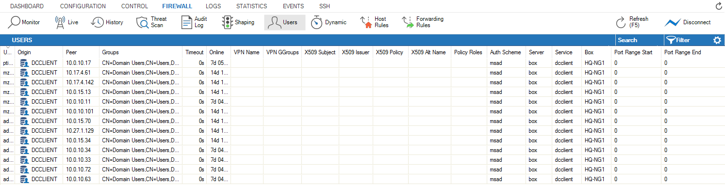
Task: Click the DCCLIENT icon for peer 10.0.10.17
Action: [24, 63]
